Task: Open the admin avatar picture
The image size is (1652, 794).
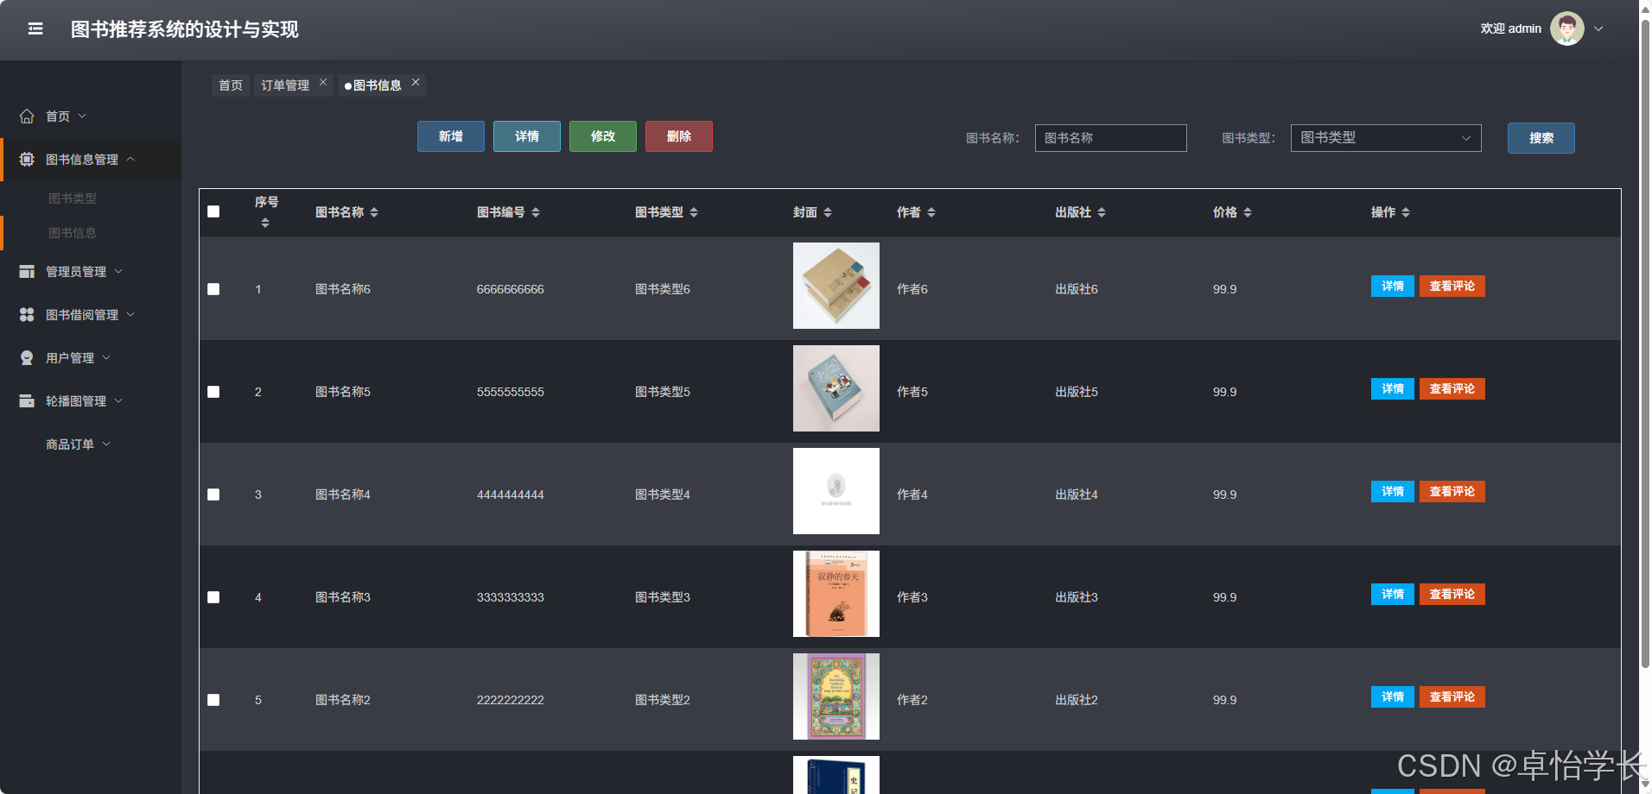Action: click(x=1567, y=28)
